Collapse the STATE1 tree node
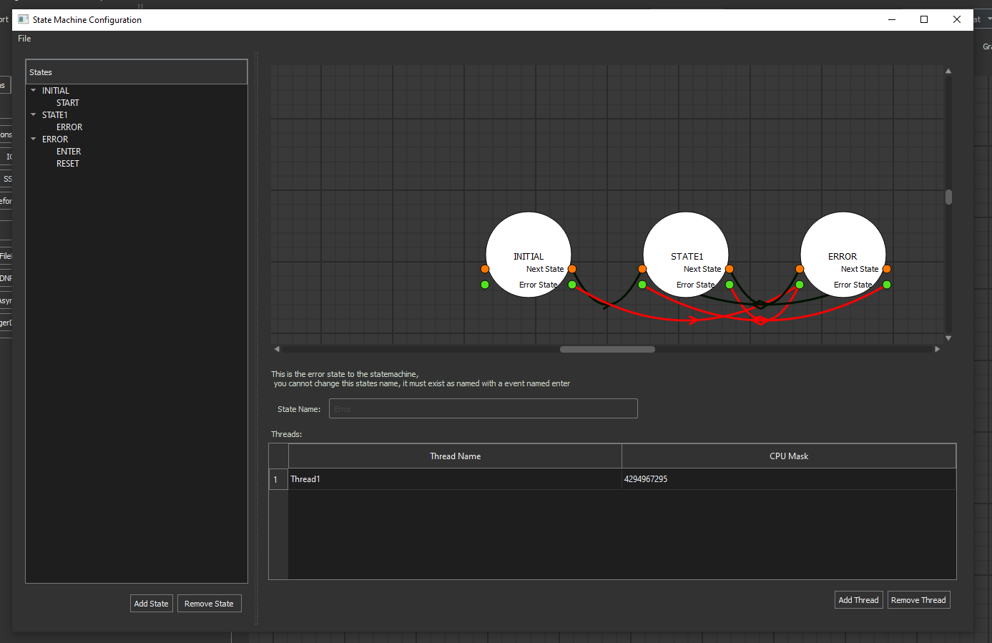 pos(34,115)
